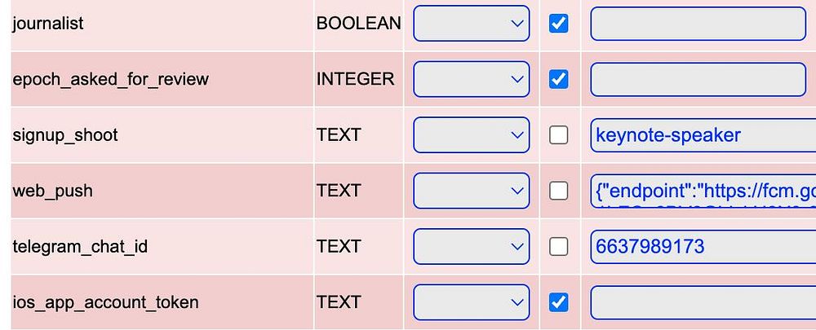Enable the web_push NULL checkbox
The width and height of the screenshot is (816, 330).
[559, 191]
